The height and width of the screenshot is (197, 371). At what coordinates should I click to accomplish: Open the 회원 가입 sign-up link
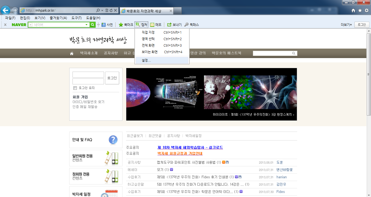(x=80, y=97)
